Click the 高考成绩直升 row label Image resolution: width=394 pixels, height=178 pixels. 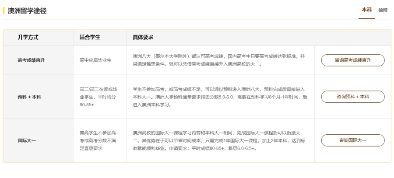pos(31,60)
